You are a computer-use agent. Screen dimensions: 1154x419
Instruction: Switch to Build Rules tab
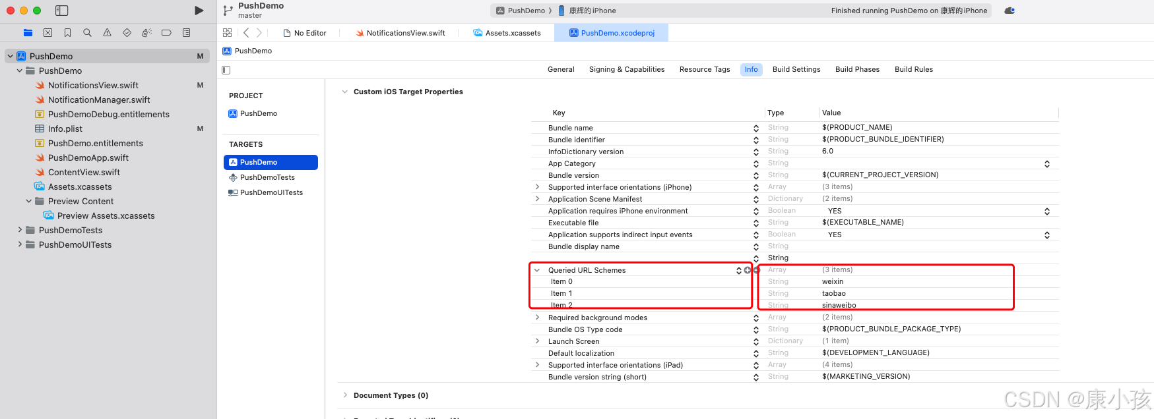[x=914, y=69]
